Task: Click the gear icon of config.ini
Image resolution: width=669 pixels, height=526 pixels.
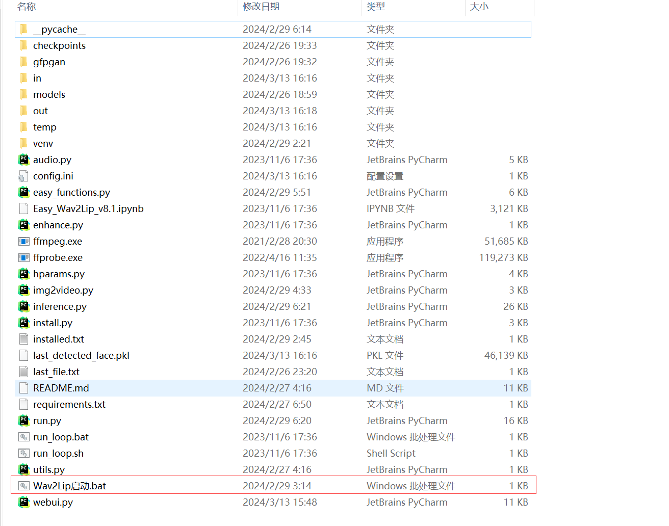Action: coord(23,176)
